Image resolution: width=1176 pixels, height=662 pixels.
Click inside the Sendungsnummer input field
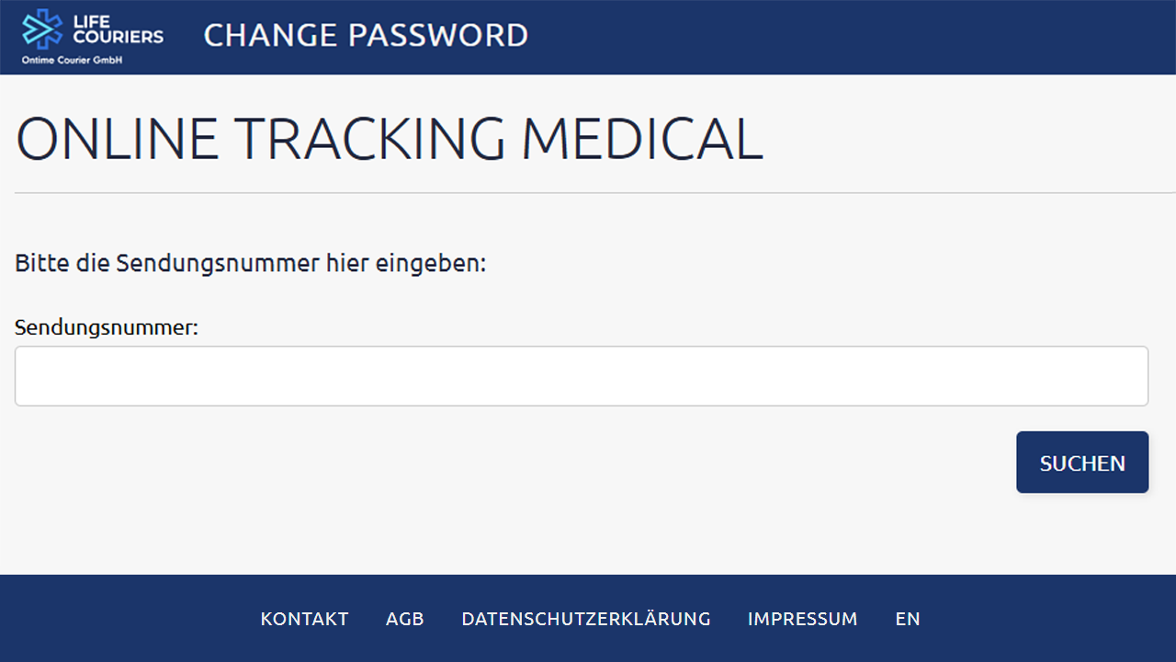tap(582, 375)
